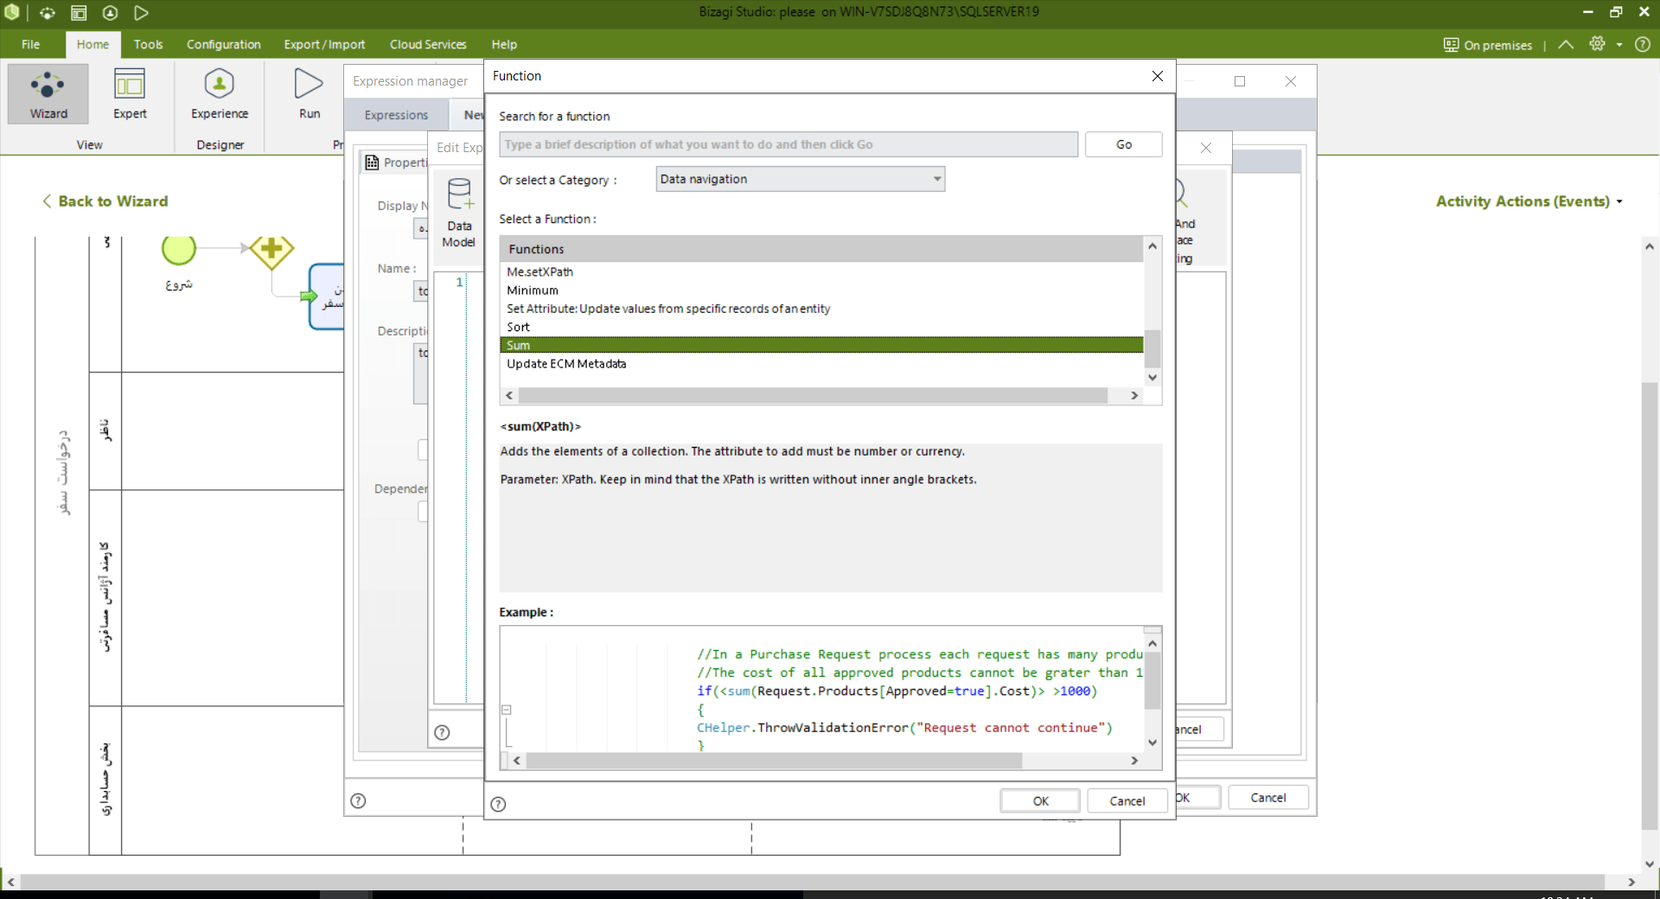1660x899 pixels.
Task: Open the Data Model icon
Action: coord(459,212)
